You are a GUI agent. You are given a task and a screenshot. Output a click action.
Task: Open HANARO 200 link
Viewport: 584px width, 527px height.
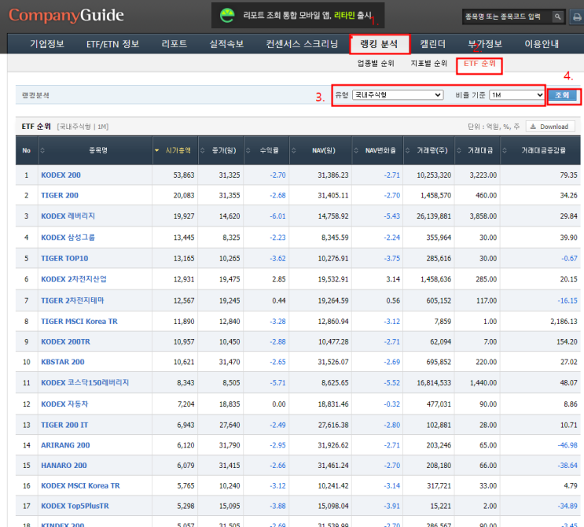click(64, 466)
